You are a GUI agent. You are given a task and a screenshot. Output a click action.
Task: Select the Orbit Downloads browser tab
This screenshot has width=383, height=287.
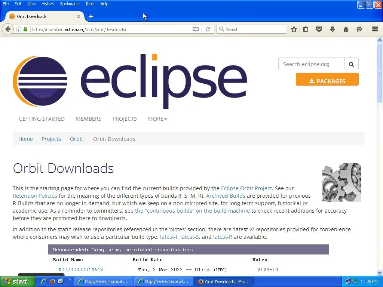(x=45, y=16)
